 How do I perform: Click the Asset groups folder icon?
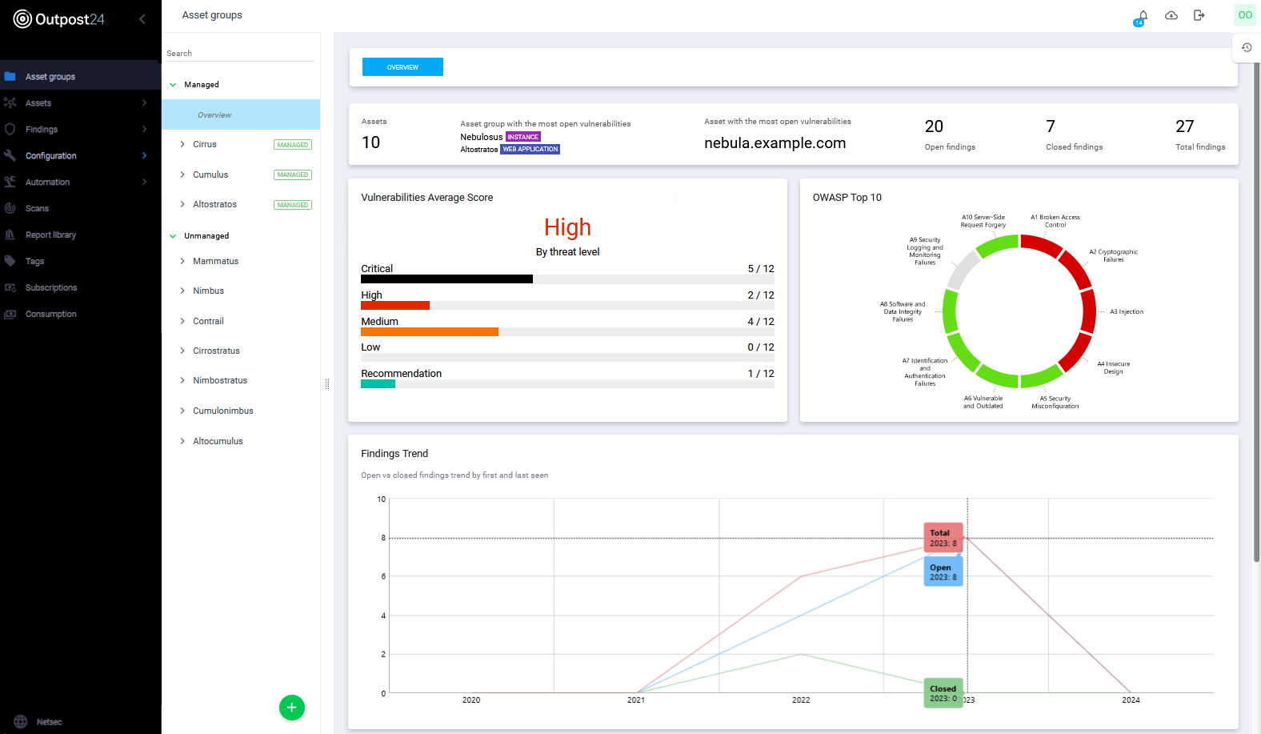point(10,77)
